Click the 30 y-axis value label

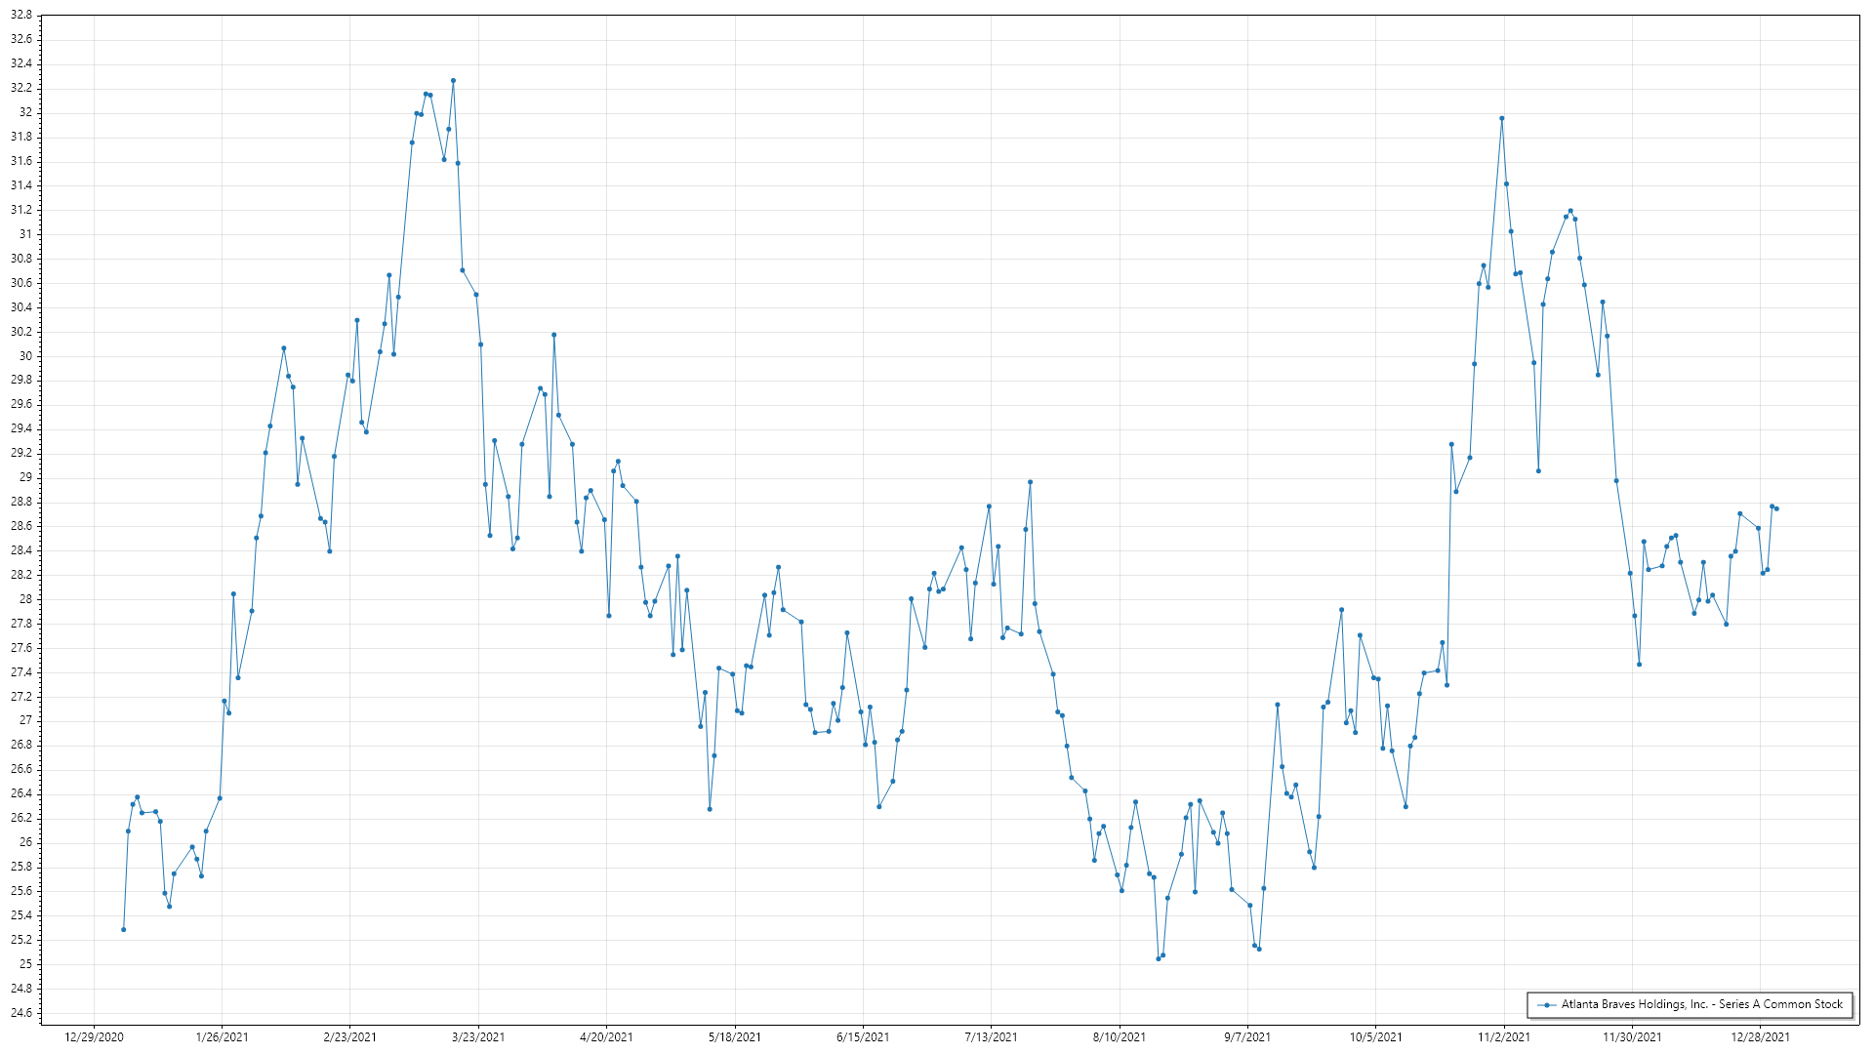25,356
